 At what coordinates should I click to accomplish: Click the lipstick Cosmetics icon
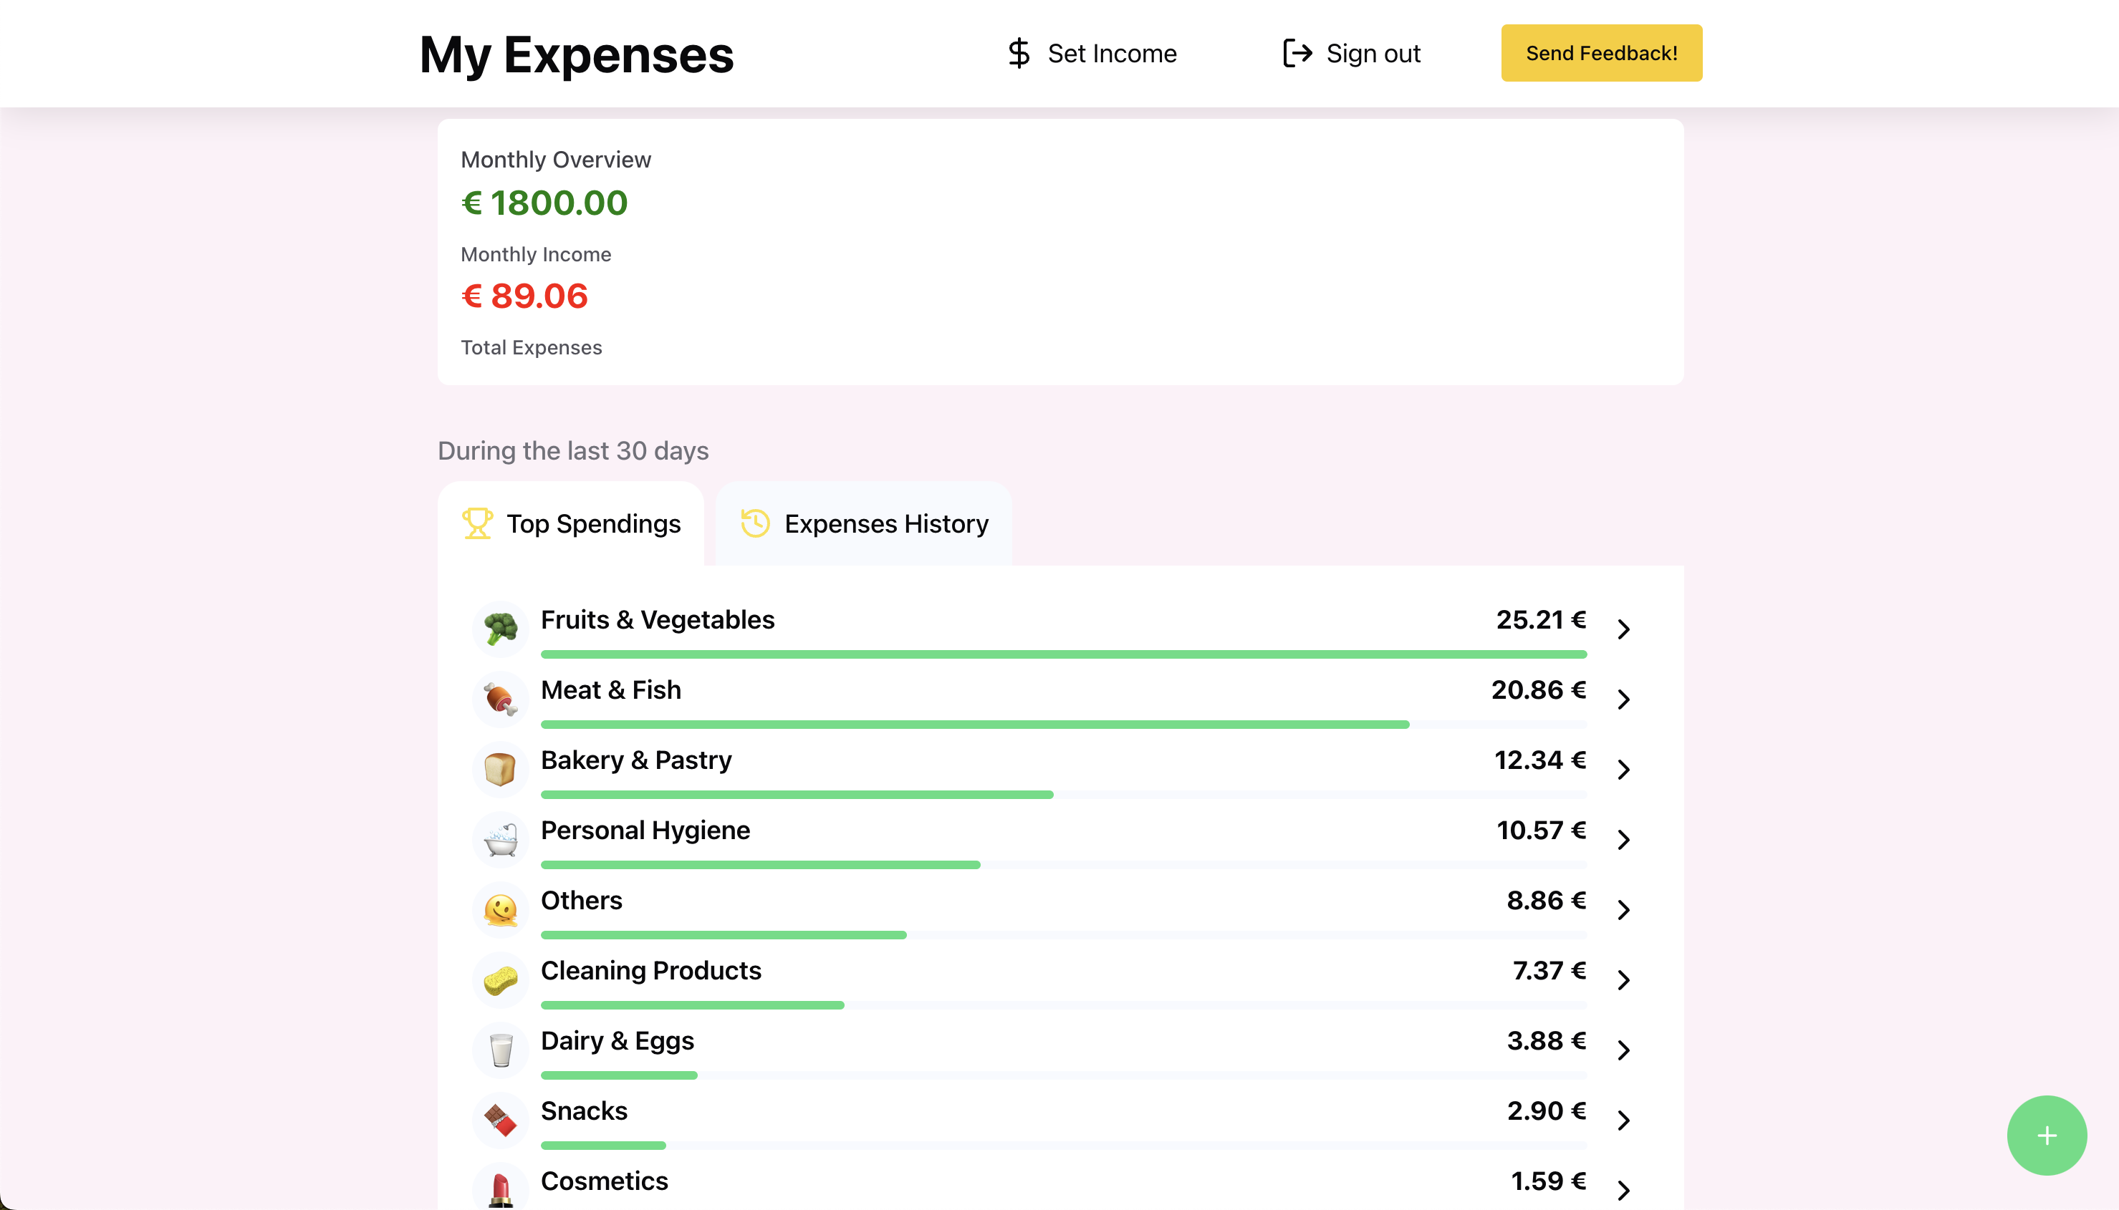click(x=501, y=1189)
